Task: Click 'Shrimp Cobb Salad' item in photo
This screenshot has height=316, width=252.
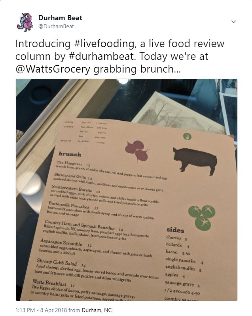Action: point(57,262)
